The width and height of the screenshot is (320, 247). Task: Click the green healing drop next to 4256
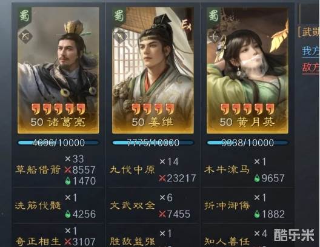point(68,214)
